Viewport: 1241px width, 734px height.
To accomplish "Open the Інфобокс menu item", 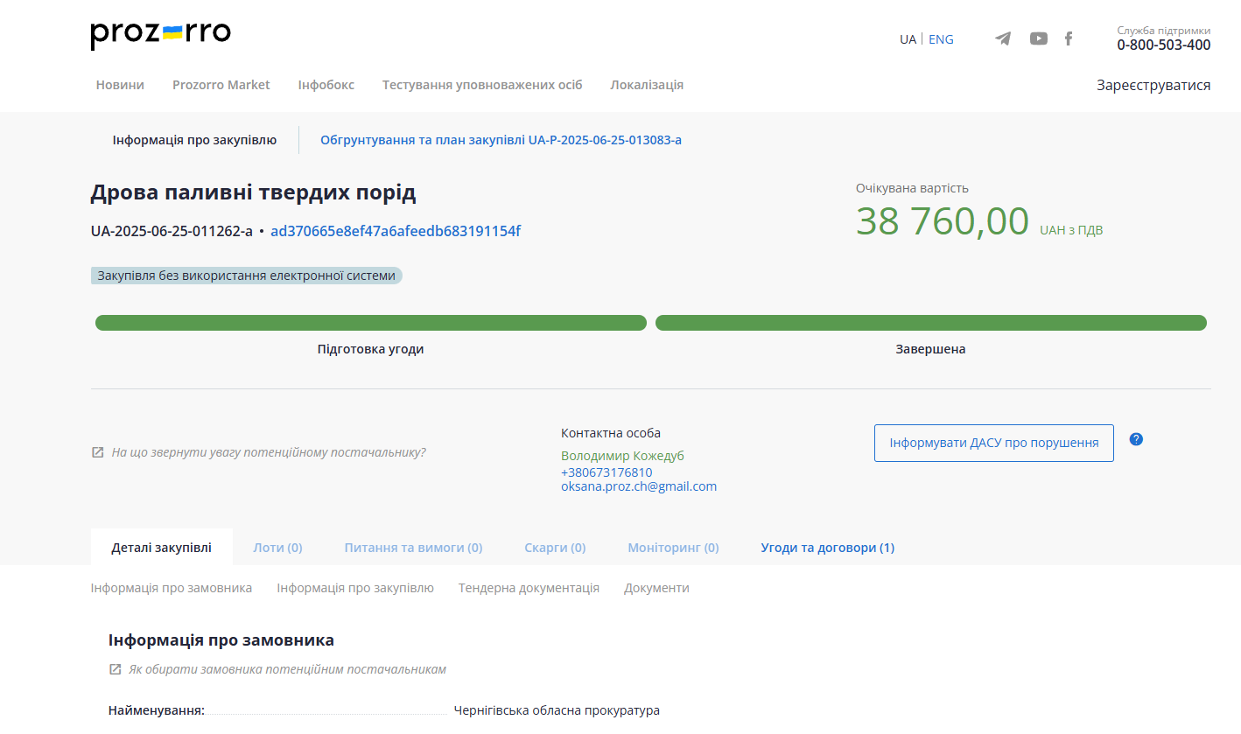I will 326,85.
